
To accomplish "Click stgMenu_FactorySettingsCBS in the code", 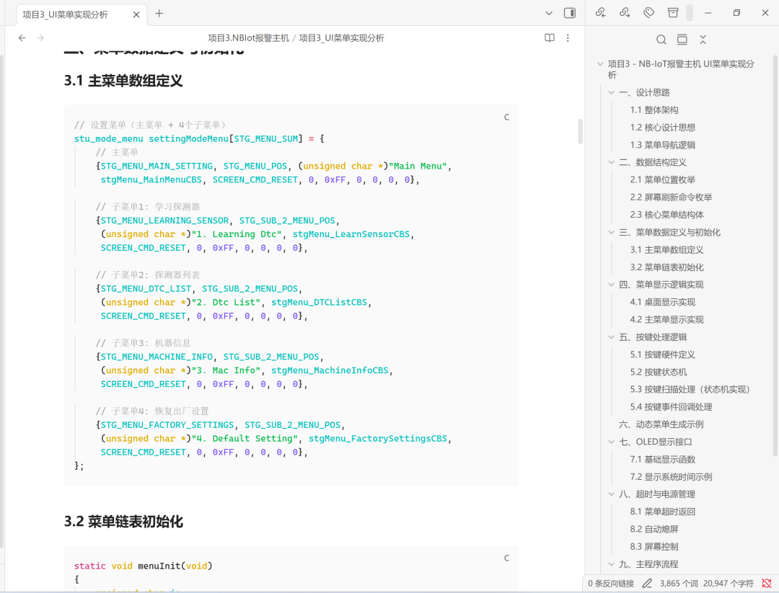I will [x=377, y=439].
